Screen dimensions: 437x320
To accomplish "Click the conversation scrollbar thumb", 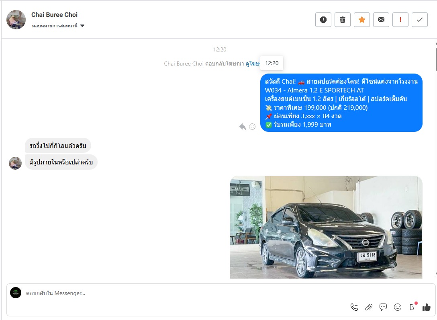I will tap(436, 60).
